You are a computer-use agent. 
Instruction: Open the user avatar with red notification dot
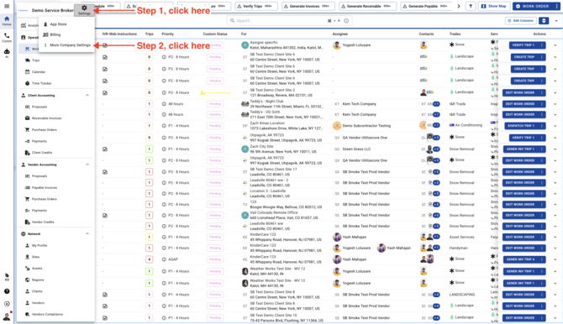[7, 316]
